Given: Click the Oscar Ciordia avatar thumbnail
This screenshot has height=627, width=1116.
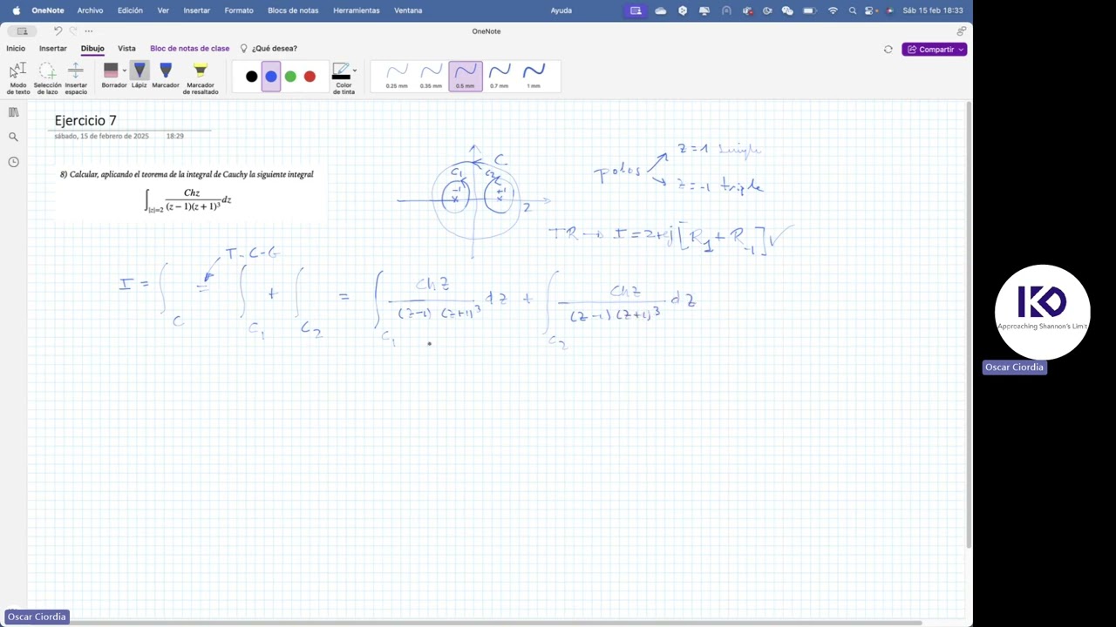Looking at the screenshot, I should click(1043, 312).
